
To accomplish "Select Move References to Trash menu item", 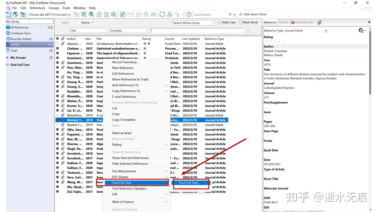I will pyautogui.click(x=130, y=79).
